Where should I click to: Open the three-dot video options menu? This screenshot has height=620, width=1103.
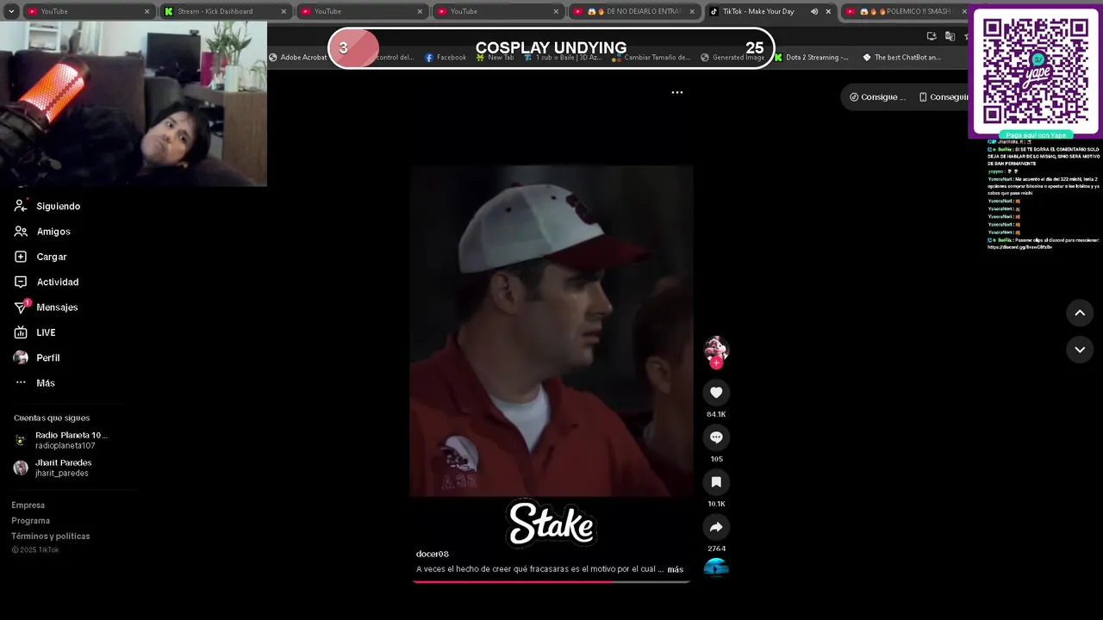click(x=677, y=92)
